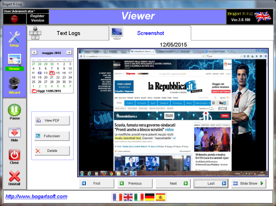Screen dimensions: 276x206
Task: Click the keyboard icon on Text Logs tab
Action: tap(35, 33)
